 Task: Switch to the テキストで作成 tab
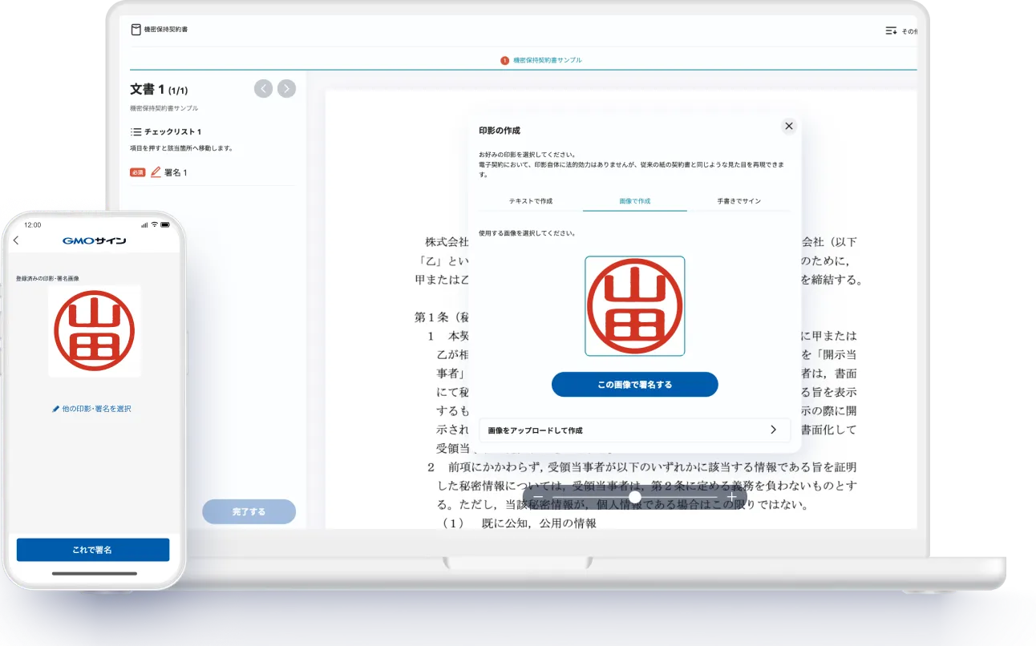[x=533, y=200]
